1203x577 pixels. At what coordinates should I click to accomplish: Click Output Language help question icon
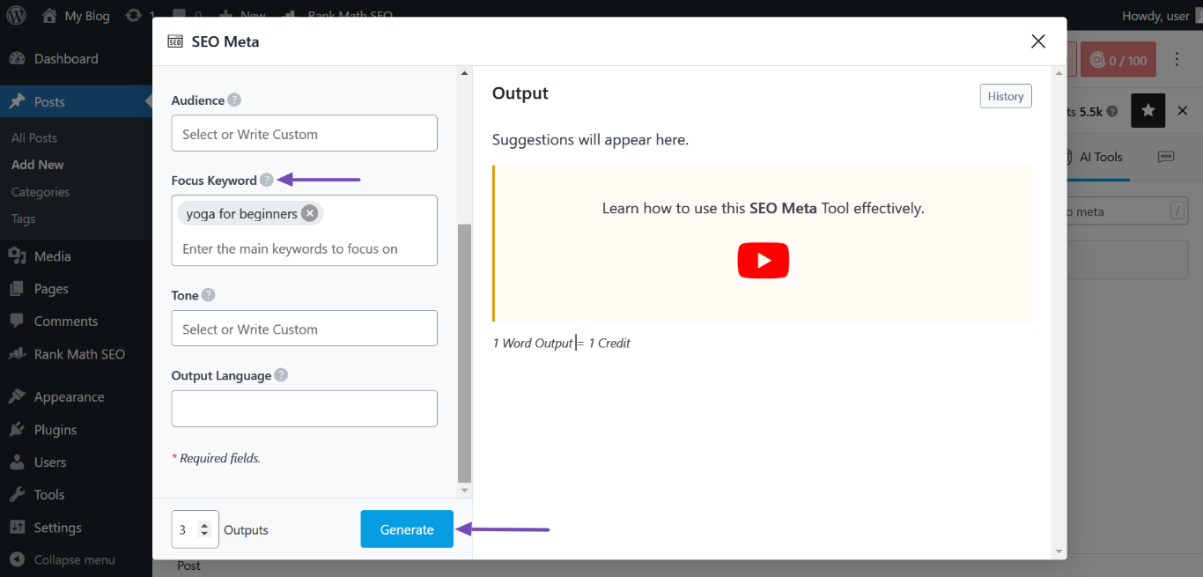(281, 375)
